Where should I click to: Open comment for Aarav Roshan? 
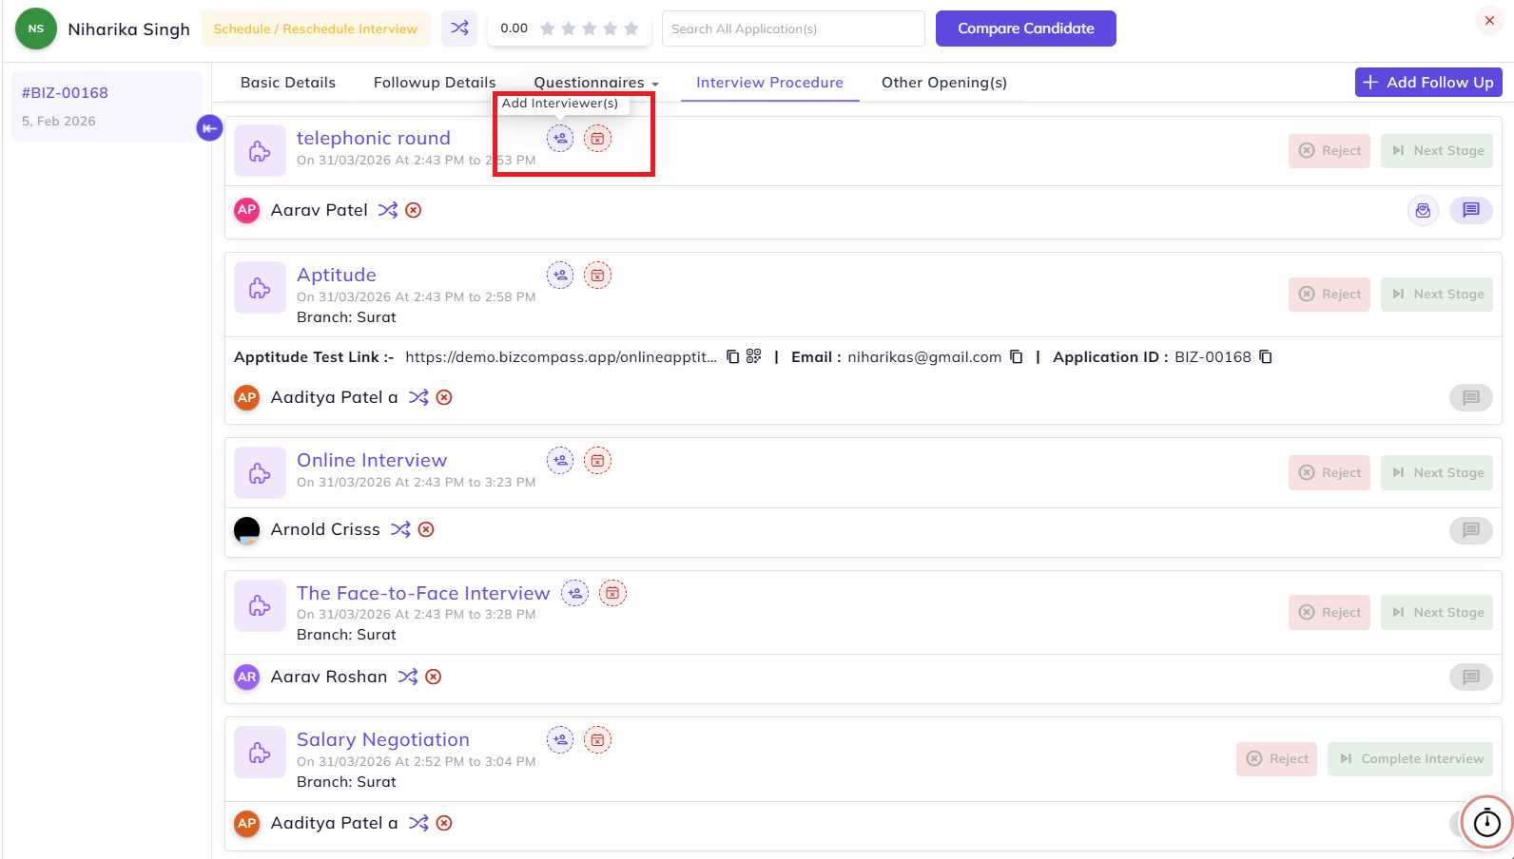pos(1471,677)
